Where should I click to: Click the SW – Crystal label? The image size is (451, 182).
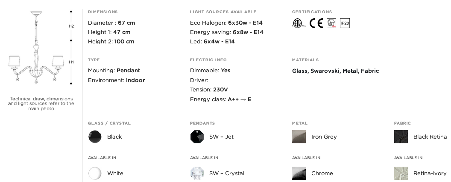coord(227,173)
